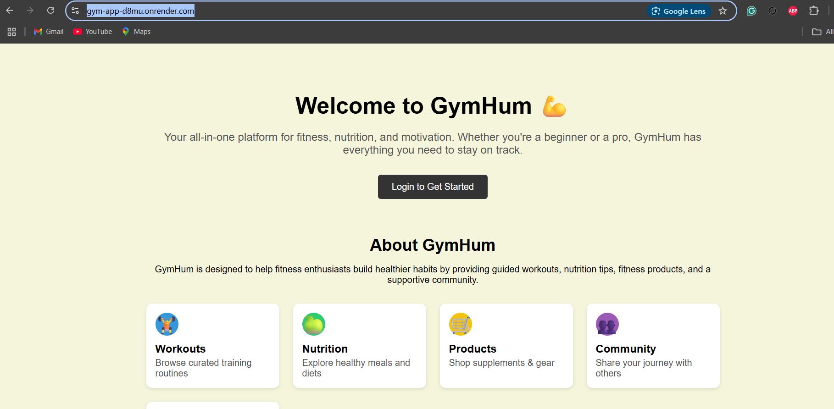Bookmark this page with the star
834x409 pixels.
tap(723, 11)
